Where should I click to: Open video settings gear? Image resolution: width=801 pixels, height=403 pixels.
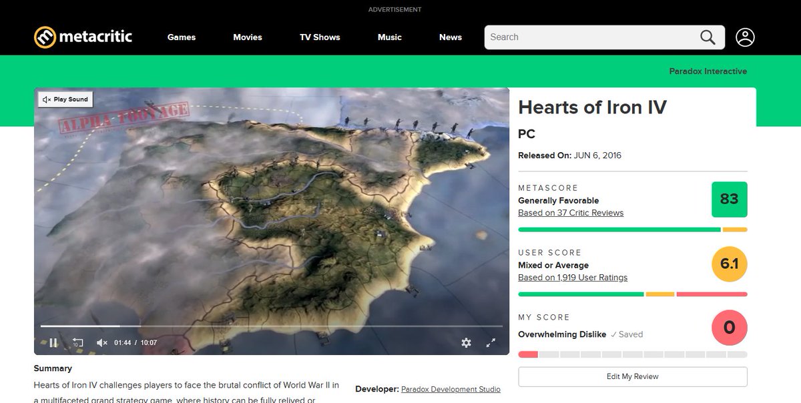coord(466,342)
